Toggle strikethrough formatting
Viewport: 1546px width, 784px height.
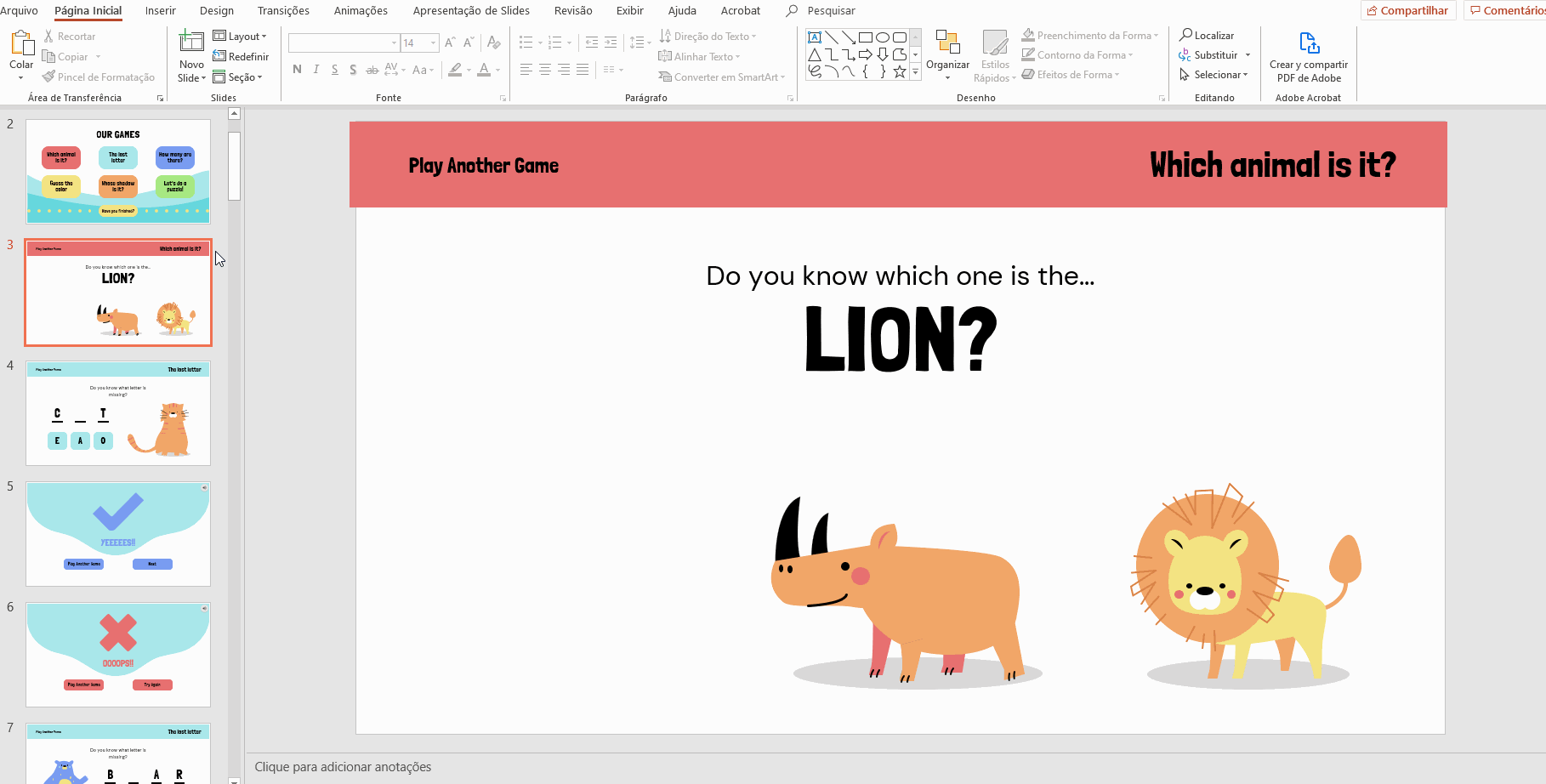pyautogui.click(x=372, y=70)
